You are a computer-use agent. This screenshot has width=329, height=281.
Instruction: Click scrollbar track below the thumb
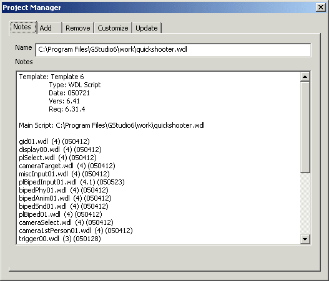[x=305, y=204]
